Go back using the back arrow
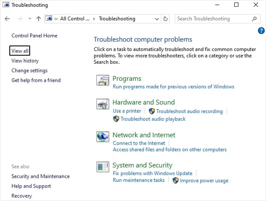 7,19
